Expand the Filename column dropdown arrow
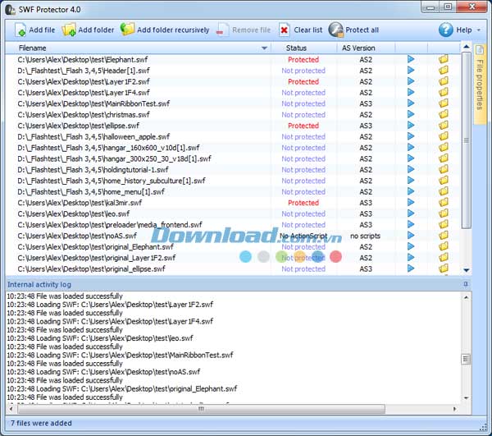The width and height of the screenshot is (492, 436). point(264,48)
